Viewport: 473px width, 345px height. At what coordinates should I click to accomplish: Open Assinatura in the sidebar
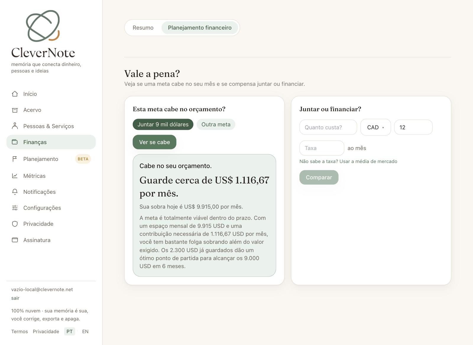tap(51, 240)
